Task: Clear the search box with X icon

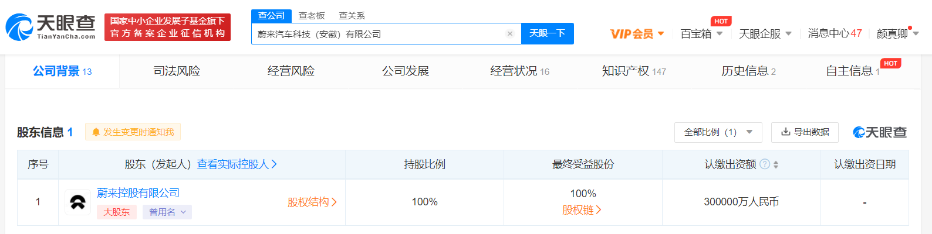Action: tap(510, 34)
